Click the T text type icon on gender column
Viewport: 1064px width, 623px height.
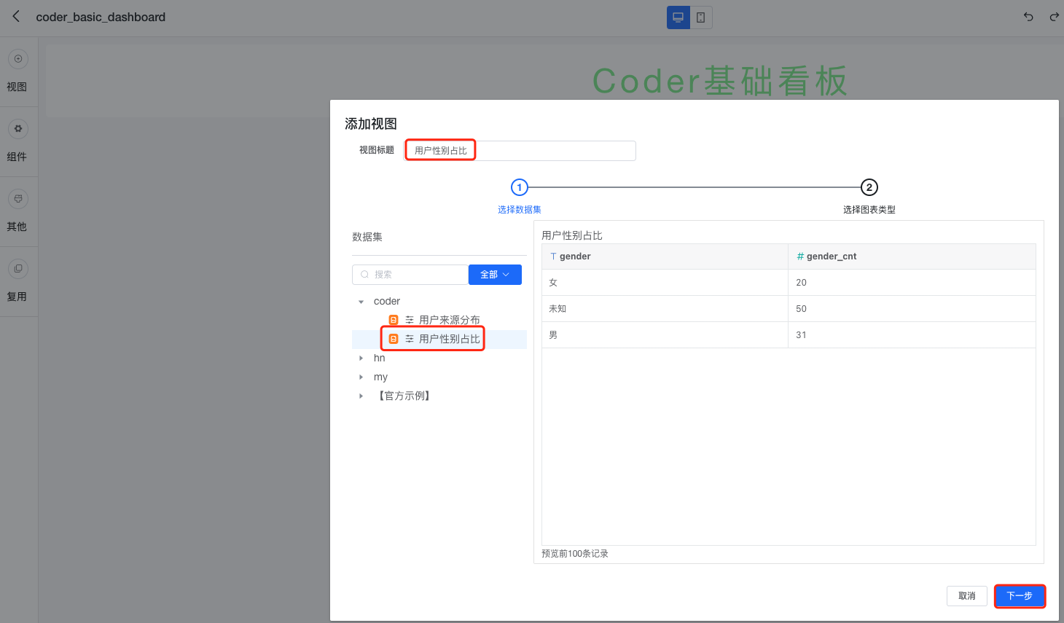(x=553, y=256)
